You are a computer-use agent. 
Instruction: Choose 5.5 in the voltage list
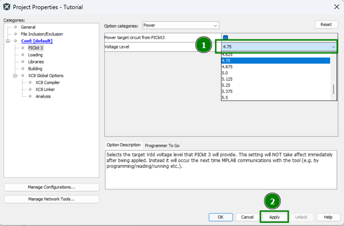coord(276,98)
